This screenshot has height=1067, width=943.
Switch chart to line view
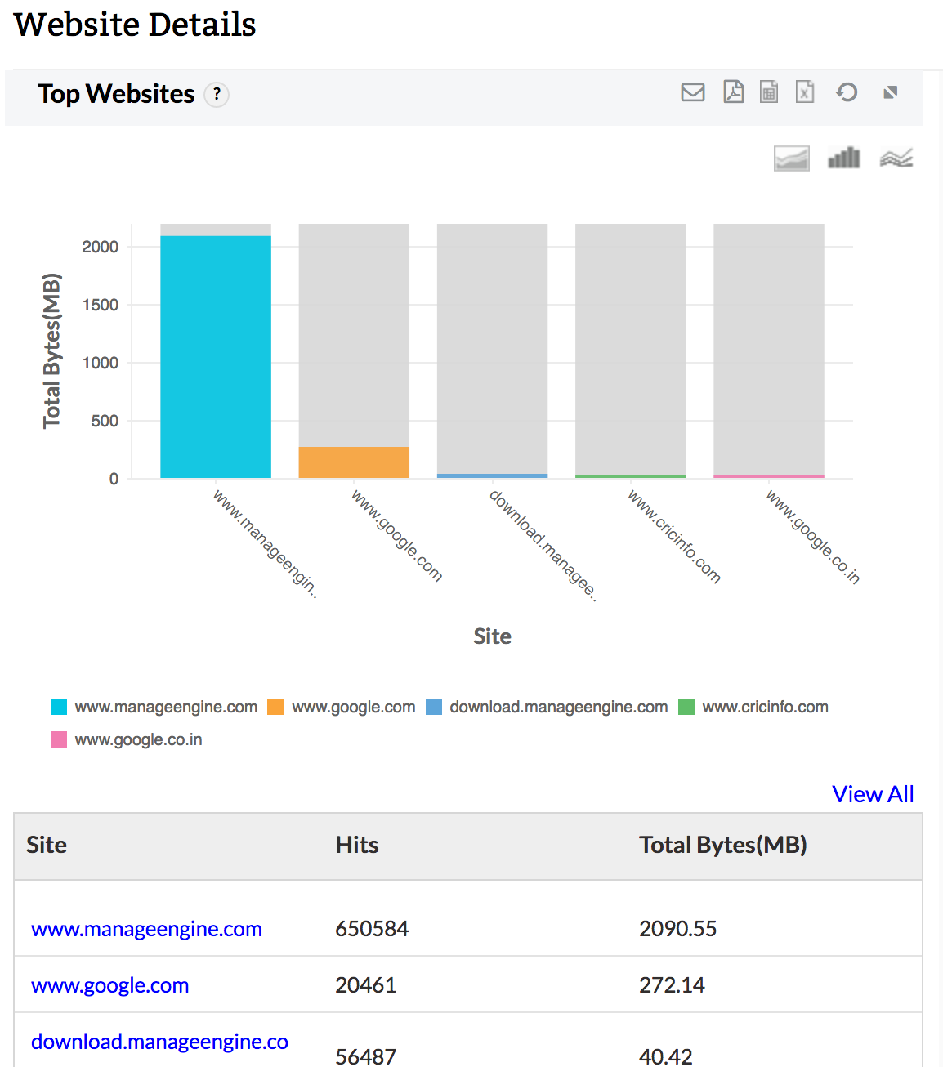click(x=896, y=157)
